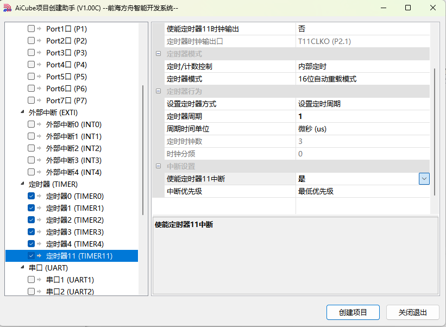
Task: Tick the 外部中断4 (INT4) checkbox
Action: [x=31, y=172]
